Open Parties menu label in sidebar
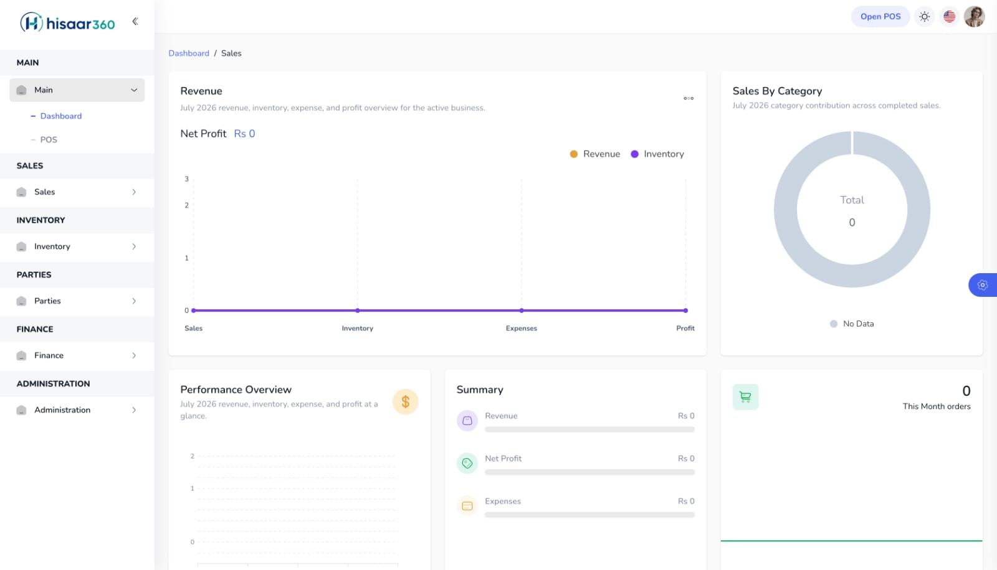The height and width of the screenshot is (570, 997). click(47, 301)
